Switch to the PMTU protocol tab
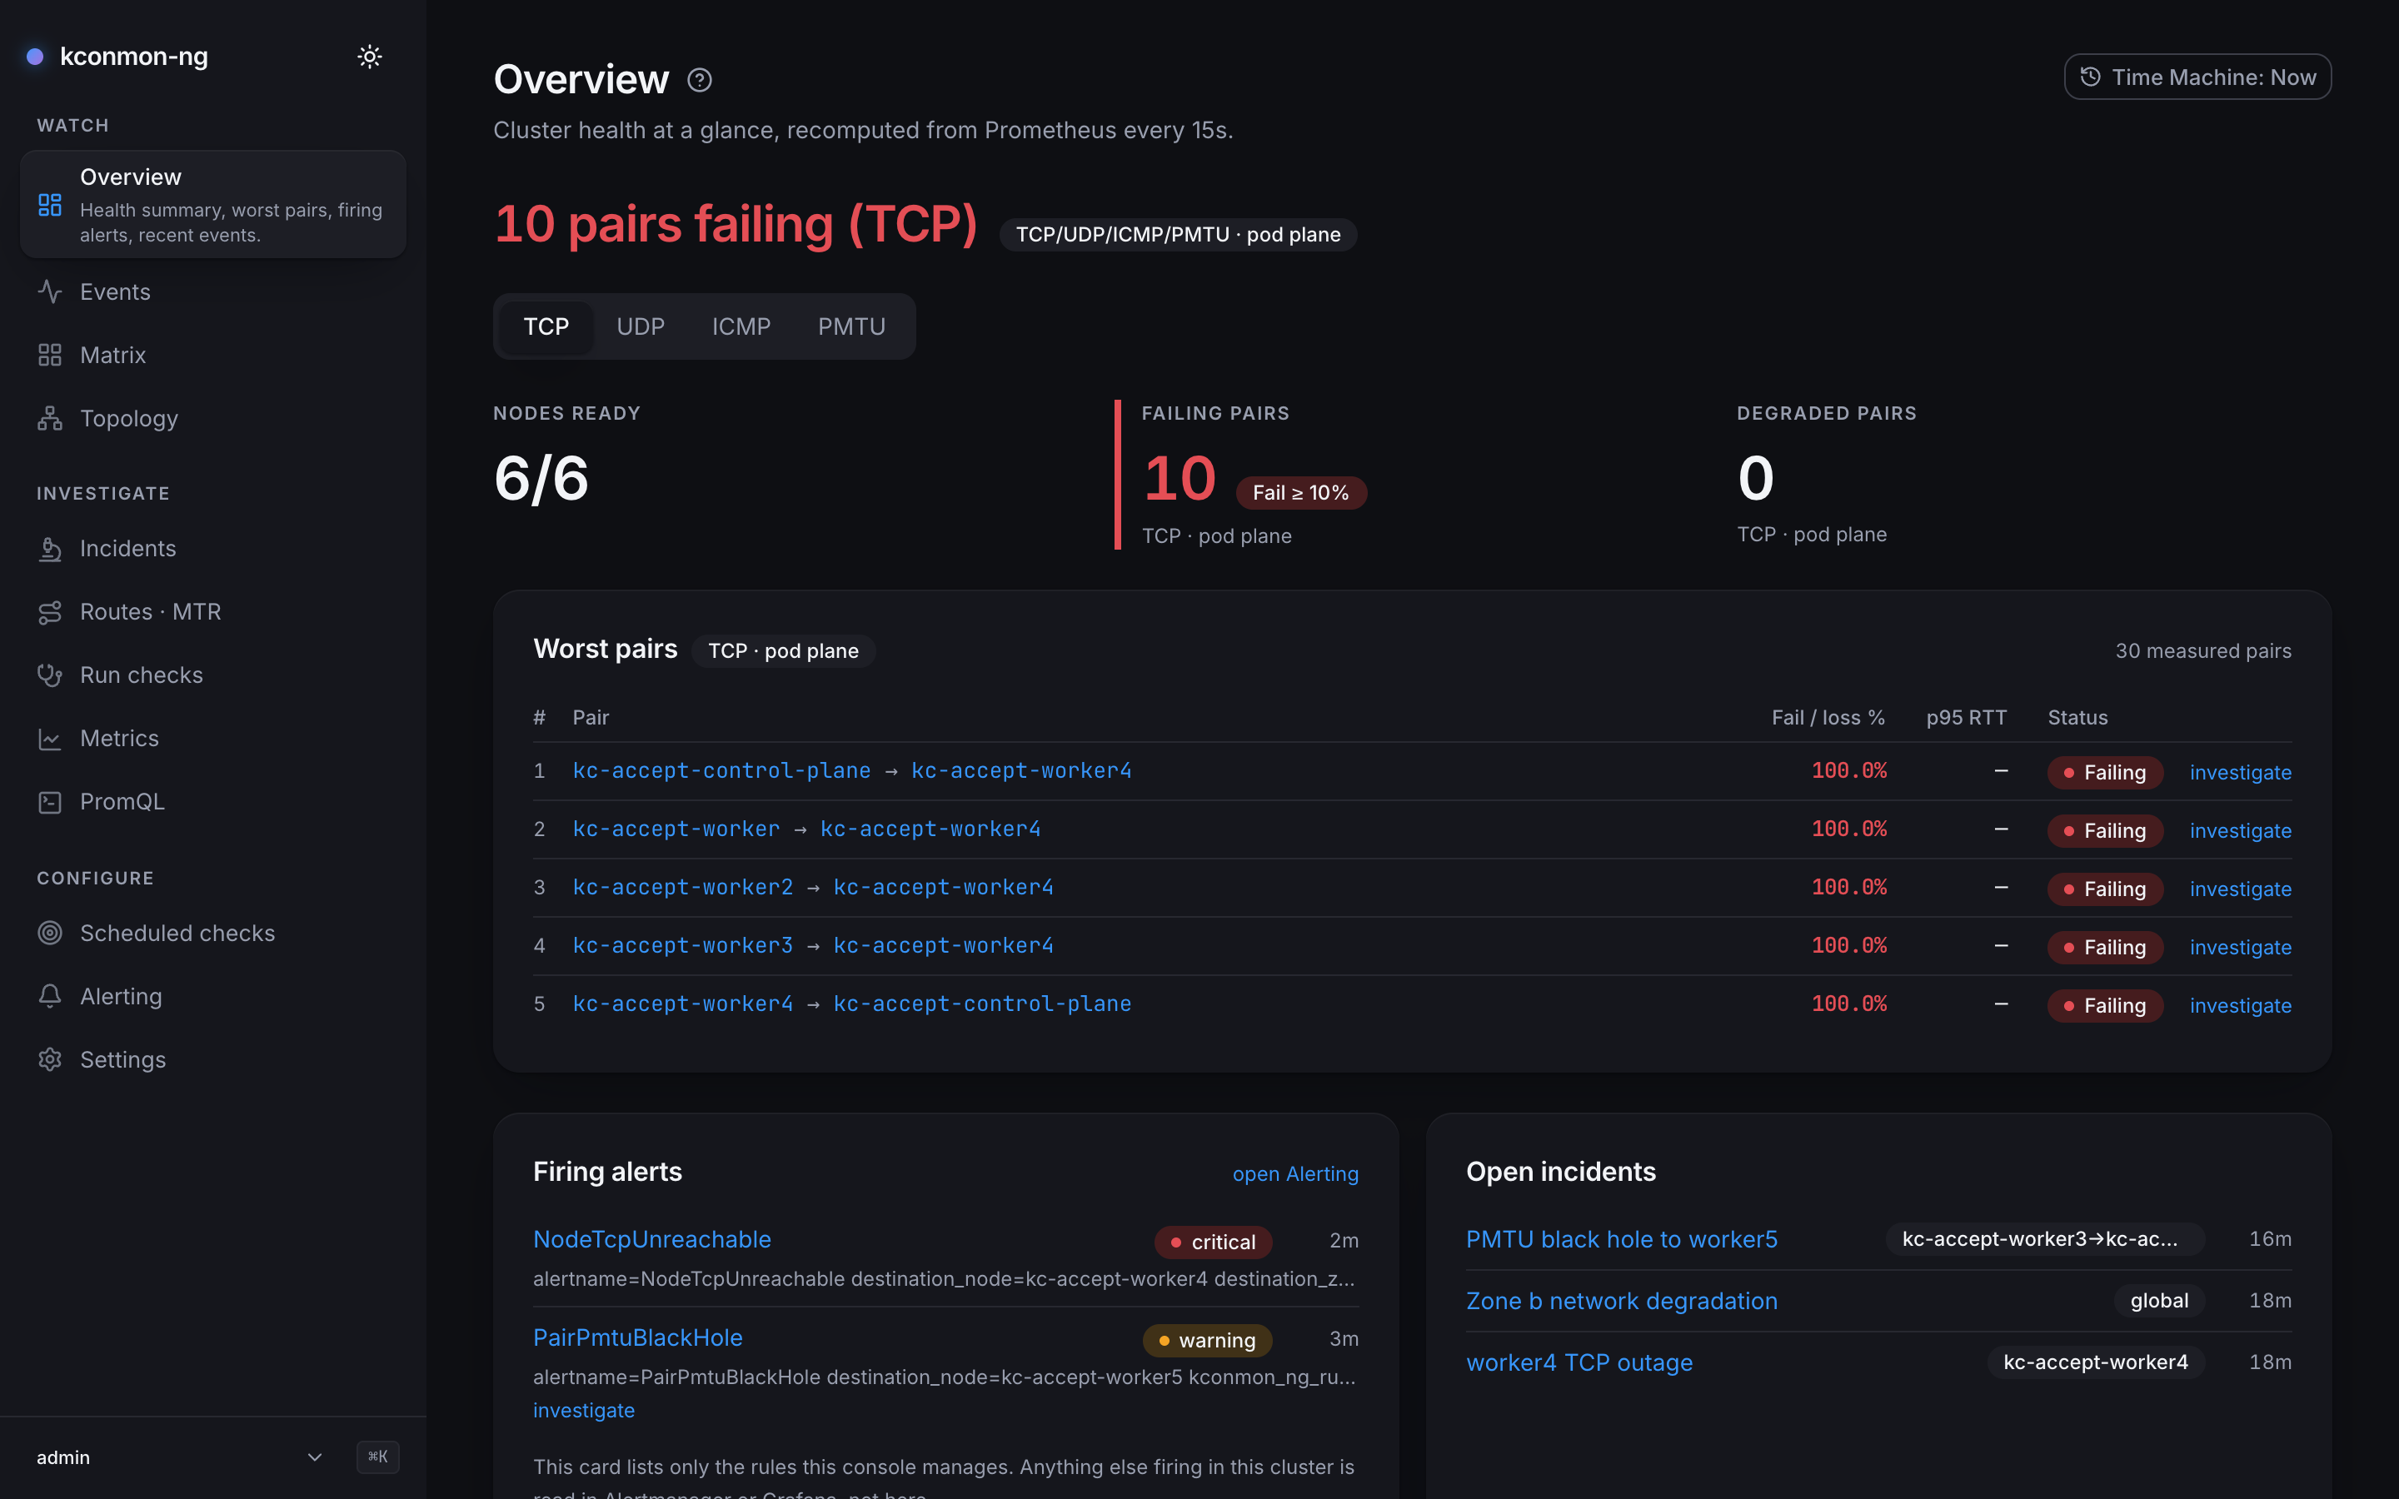 851,326
